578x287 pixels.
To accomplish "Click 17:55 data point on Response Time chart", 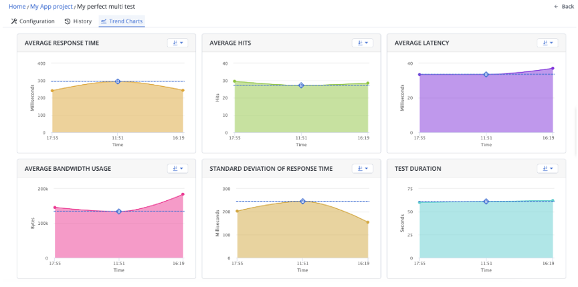I will tap(52, 91).
